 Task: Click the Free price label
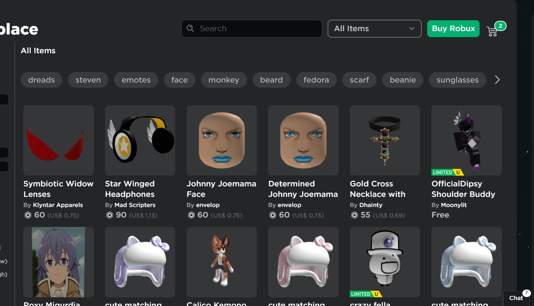click(440, 215)
